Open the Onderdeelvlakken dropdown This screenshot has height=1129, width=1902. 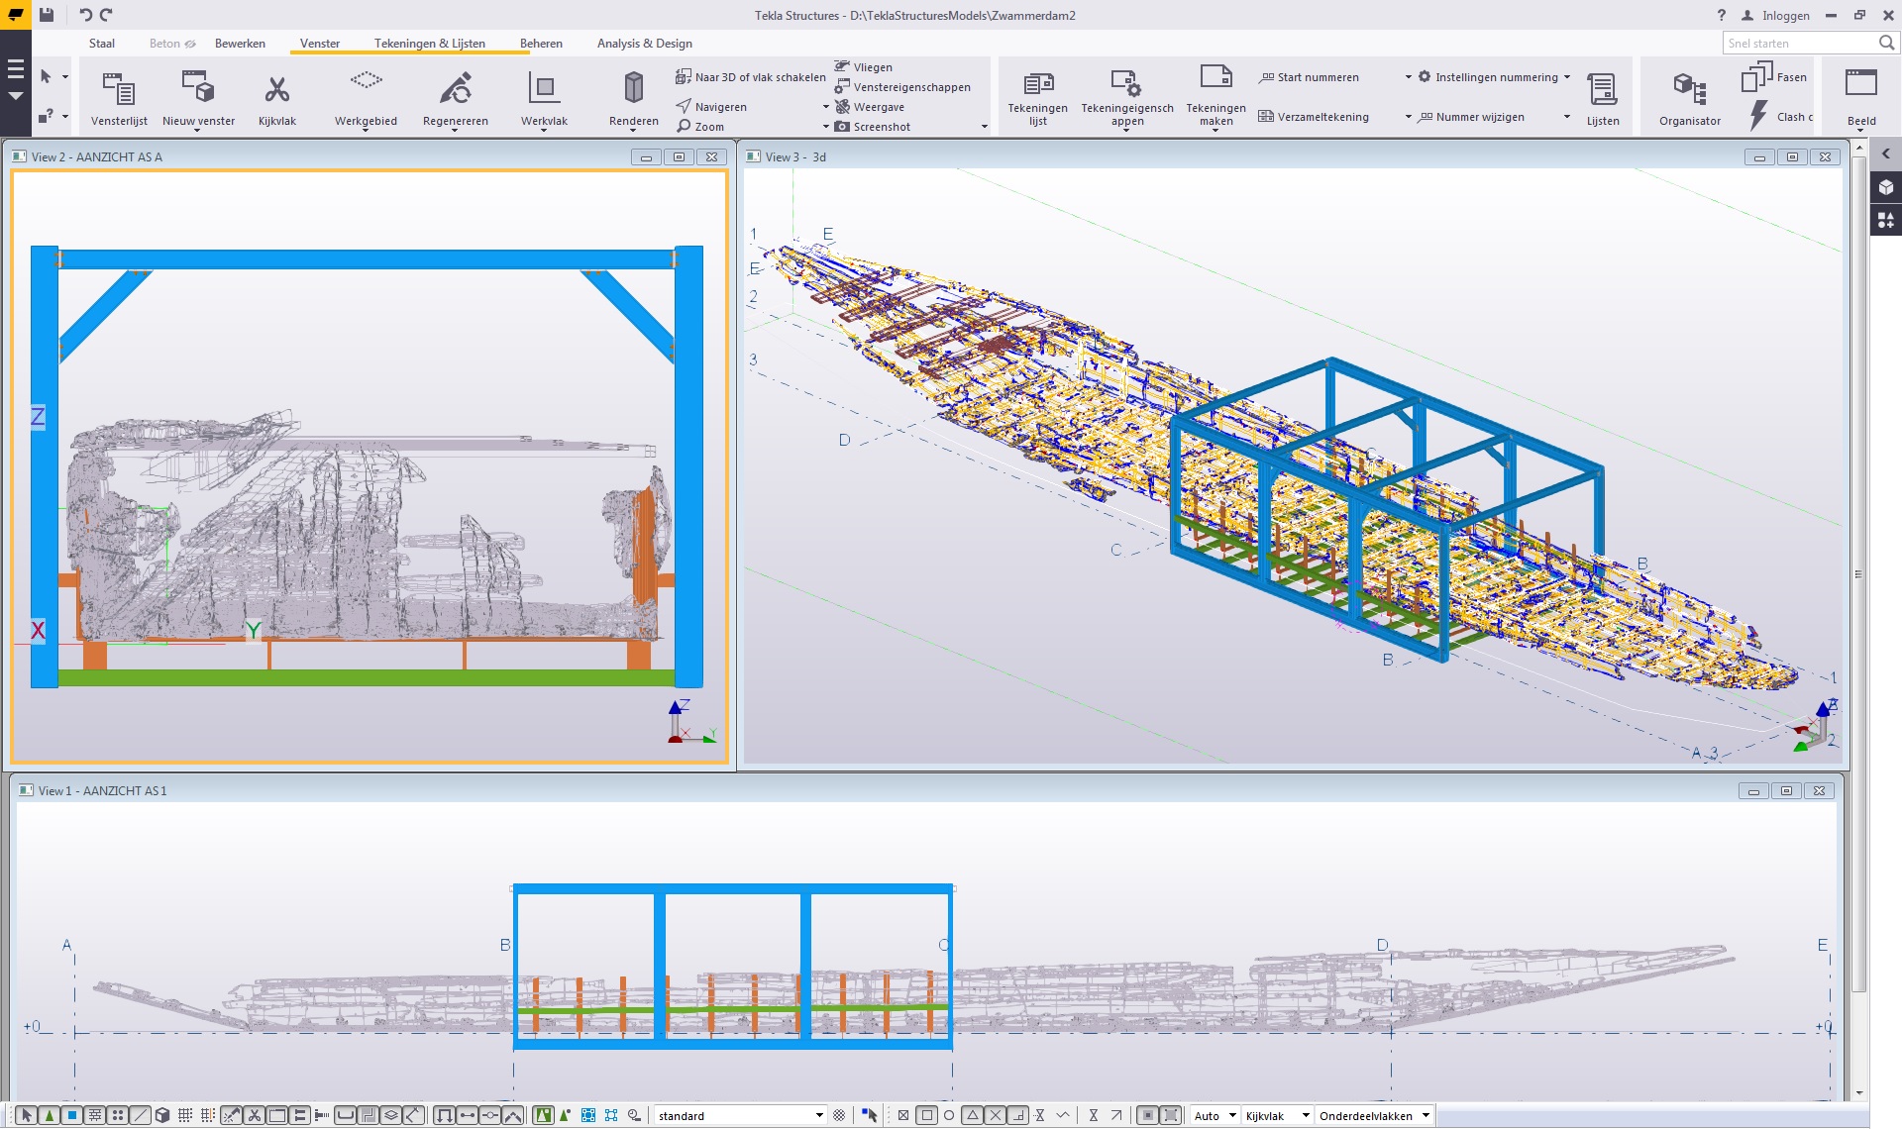point(1374,1115)
